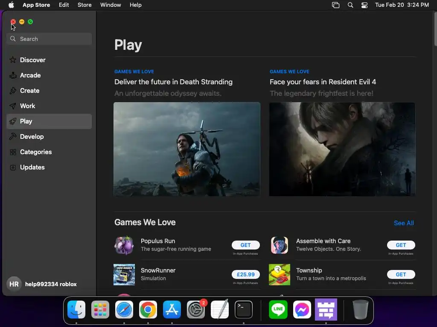Open the Resident Evil 4 feature image

342,149
